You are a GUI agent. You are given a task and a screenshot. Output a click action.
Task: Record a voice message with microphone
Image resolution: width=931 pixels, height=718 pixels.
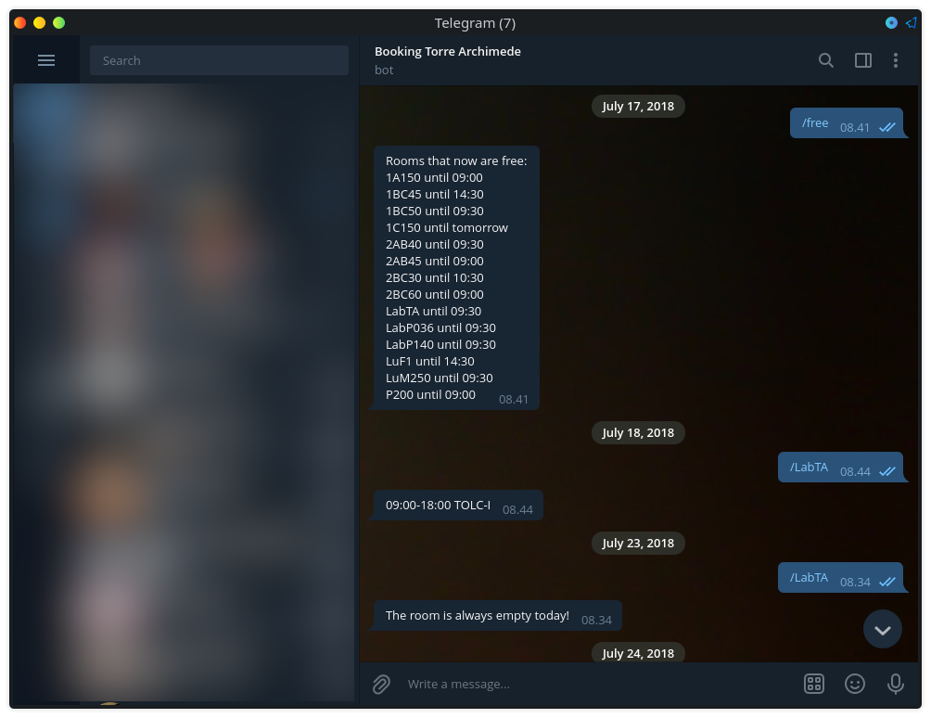895,684
